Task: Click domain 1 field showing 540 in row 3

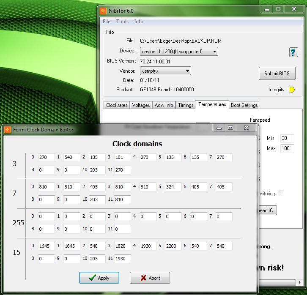Action: click(71, 157)
